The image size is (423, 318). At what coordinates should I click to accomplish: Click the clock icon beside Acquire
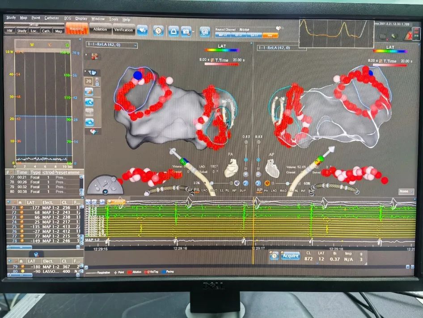(274, 256)
